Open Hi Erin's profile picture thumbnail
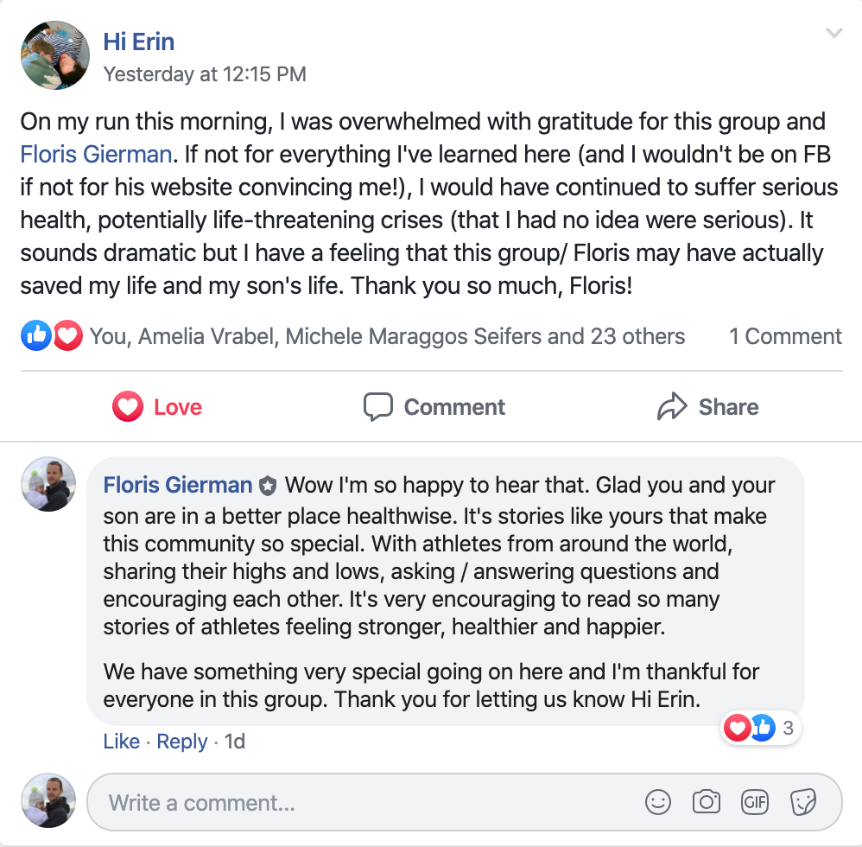The height and width of the screenshot is (847, 862). [55, 55]
